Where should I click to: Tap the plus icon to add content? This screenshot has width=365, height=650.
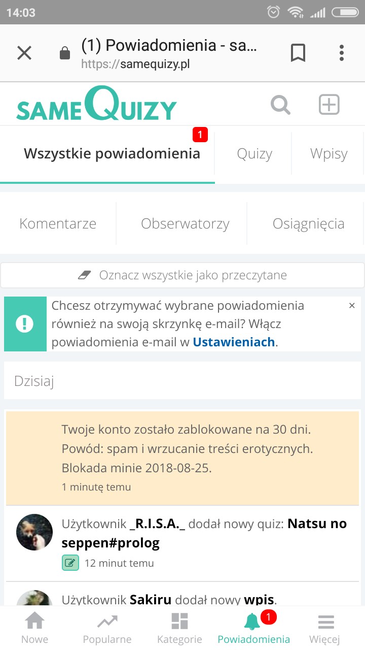tap(329, 105)
